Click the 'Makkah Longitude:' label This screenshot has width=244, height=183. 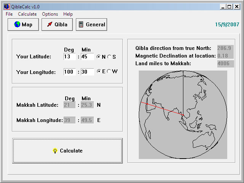click(x=40, y=120)
